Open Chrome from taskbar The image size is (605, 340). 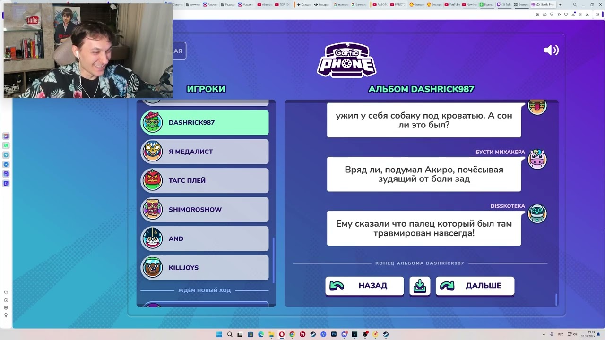click(x=292, y=334)
